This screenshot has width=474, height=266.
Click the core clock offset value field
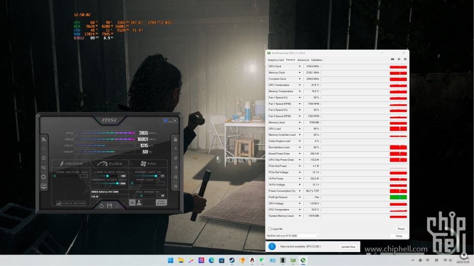click(x=122, y=176)
